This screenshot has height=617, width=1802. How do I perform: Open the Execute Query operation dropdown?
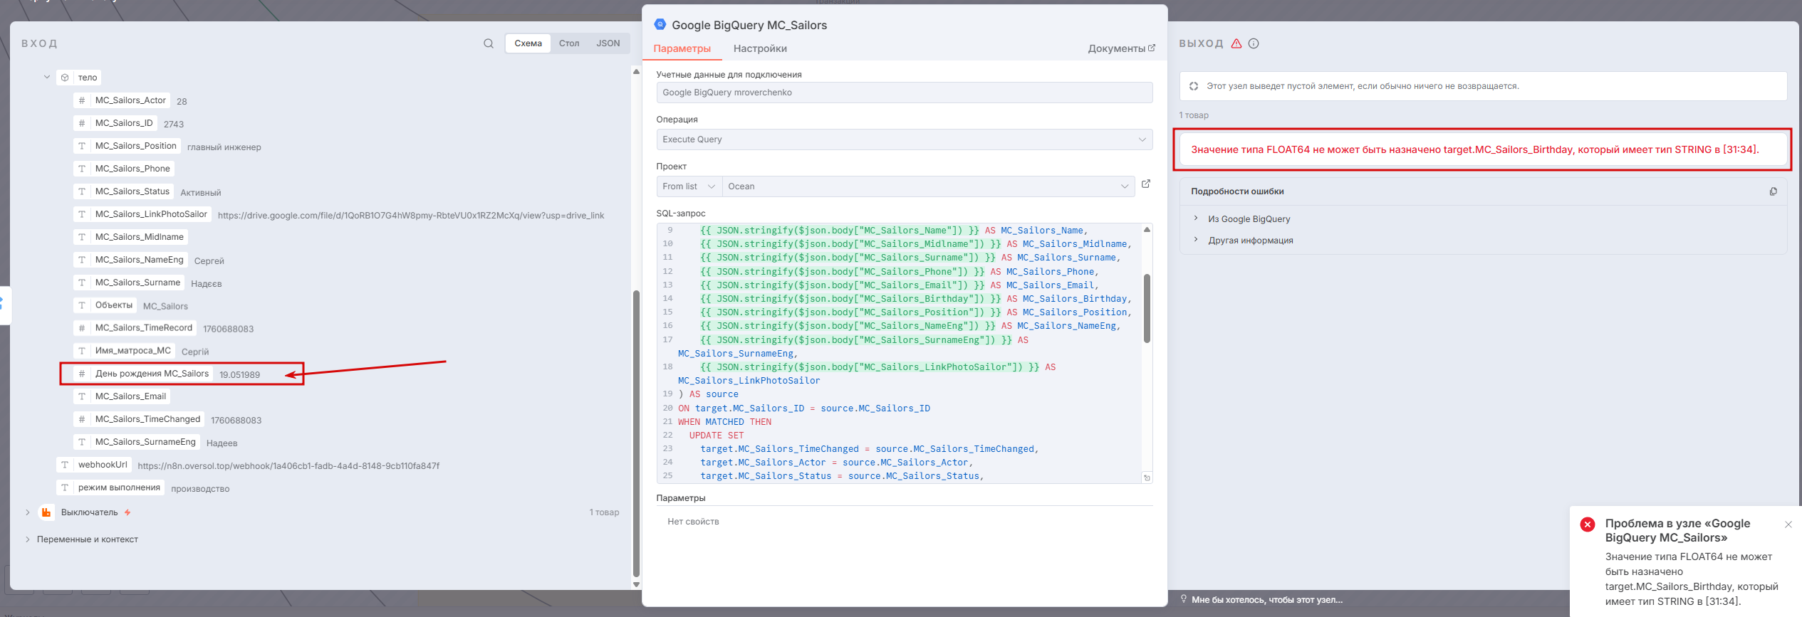pos(904,139)
